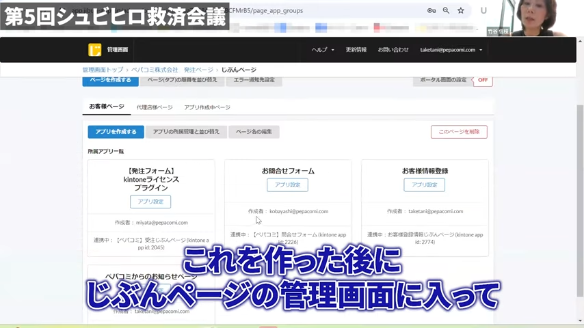Click the 所属アプリ一覧 heading
Image resolution: width=584 pixels, height=328 pixels.
tap(106, 152)
